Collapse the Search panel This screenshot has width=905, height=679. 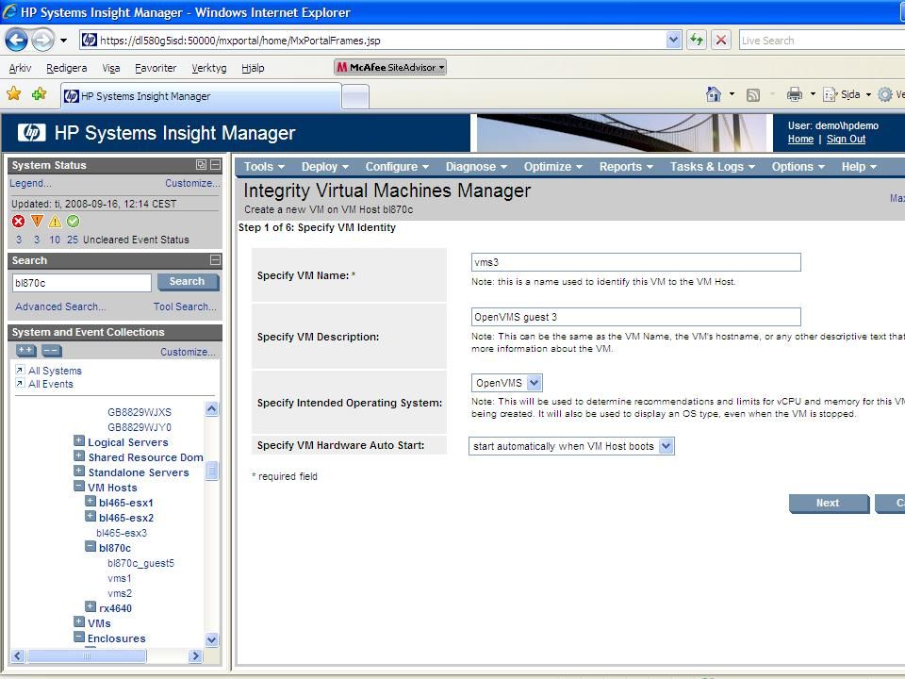tap(215, 260)
